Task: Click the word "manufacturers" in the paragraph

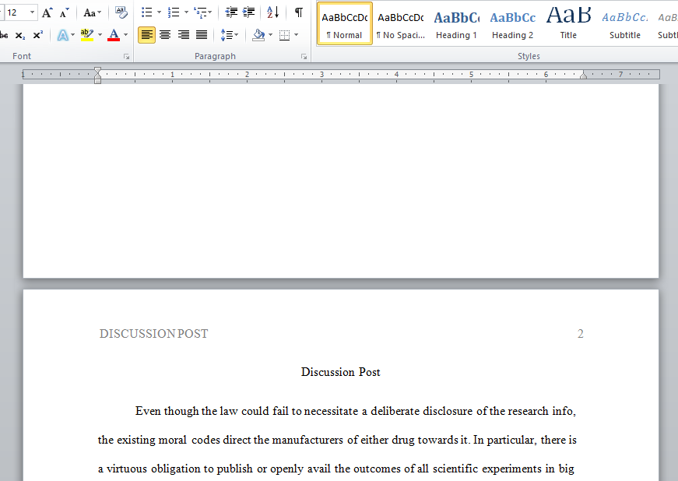Action: pos(308,440)
